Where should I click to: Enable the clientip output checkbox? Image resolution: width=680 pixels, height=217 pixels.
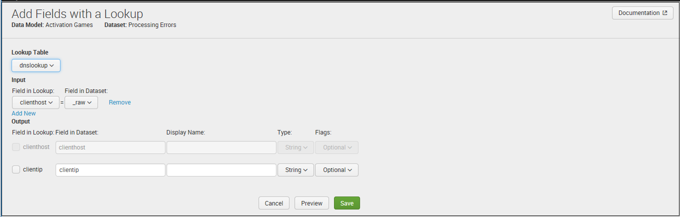[x=16, y=169]
